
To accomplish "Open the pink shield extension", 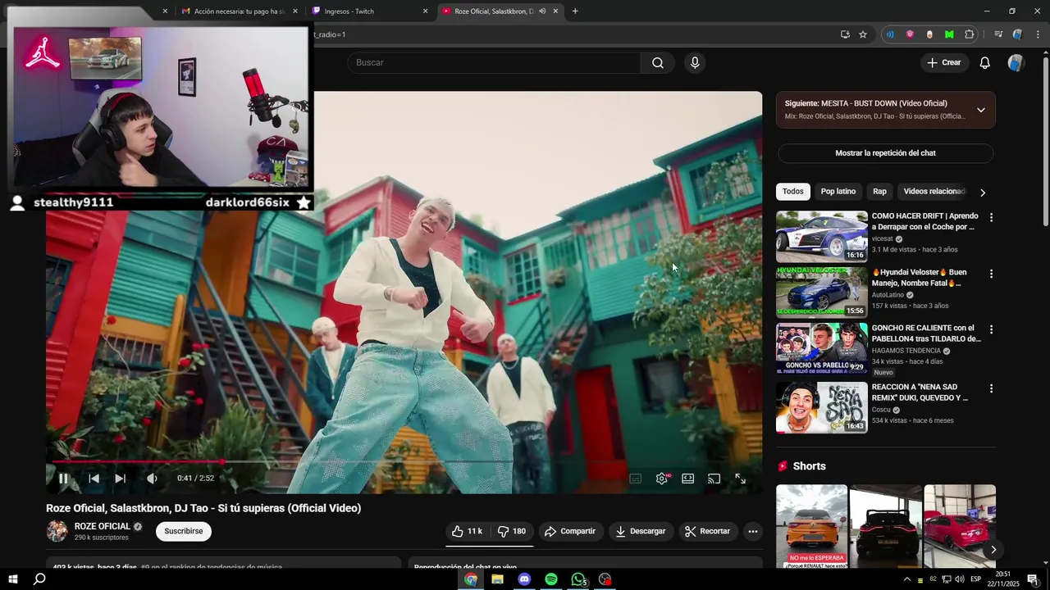I will (x=910, y=34).
